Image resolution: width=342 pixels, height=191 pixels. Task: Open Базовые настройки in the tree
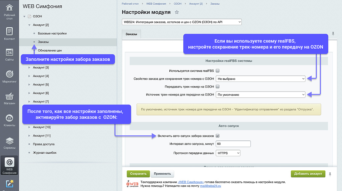(x=52, y=34)
